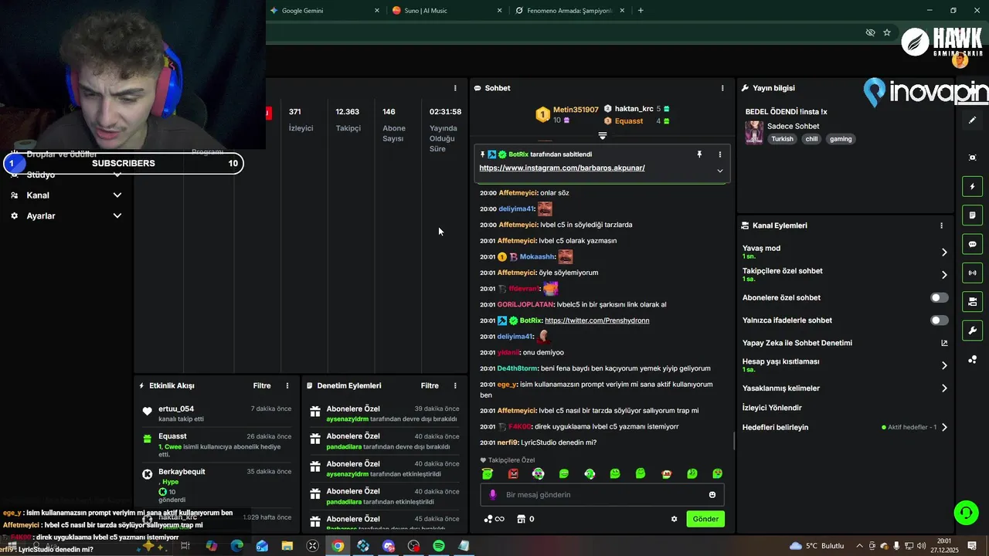Open BotRix twitter.com/Prenshydronn link
The image size is (989, 556).
(x=597, y=320)
